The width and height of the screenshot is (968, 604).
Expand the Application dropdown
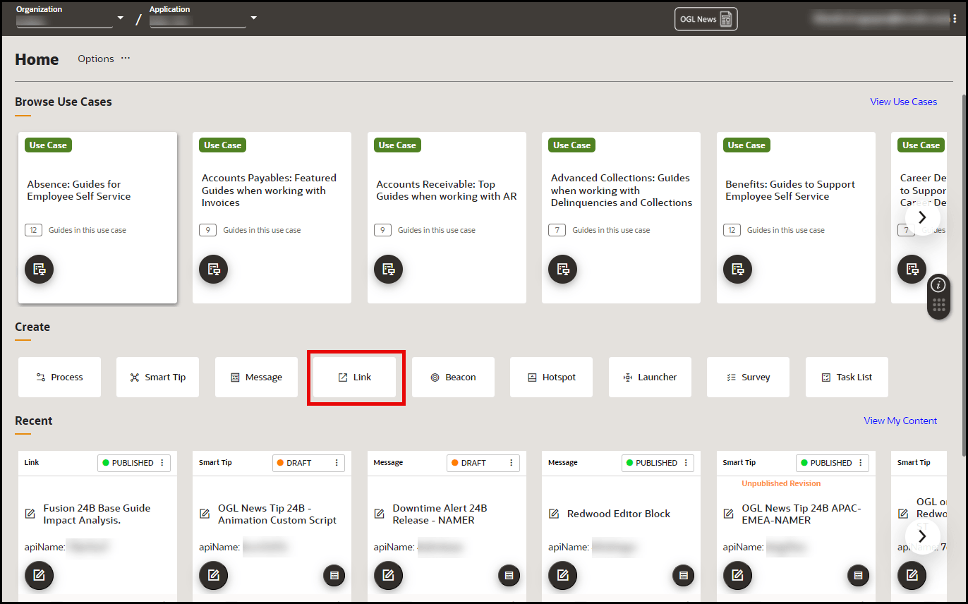click(x=254, y=18)
